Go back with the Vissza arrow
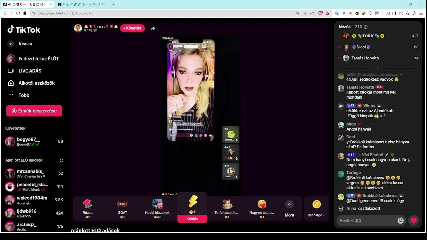 tap(11, 44)
